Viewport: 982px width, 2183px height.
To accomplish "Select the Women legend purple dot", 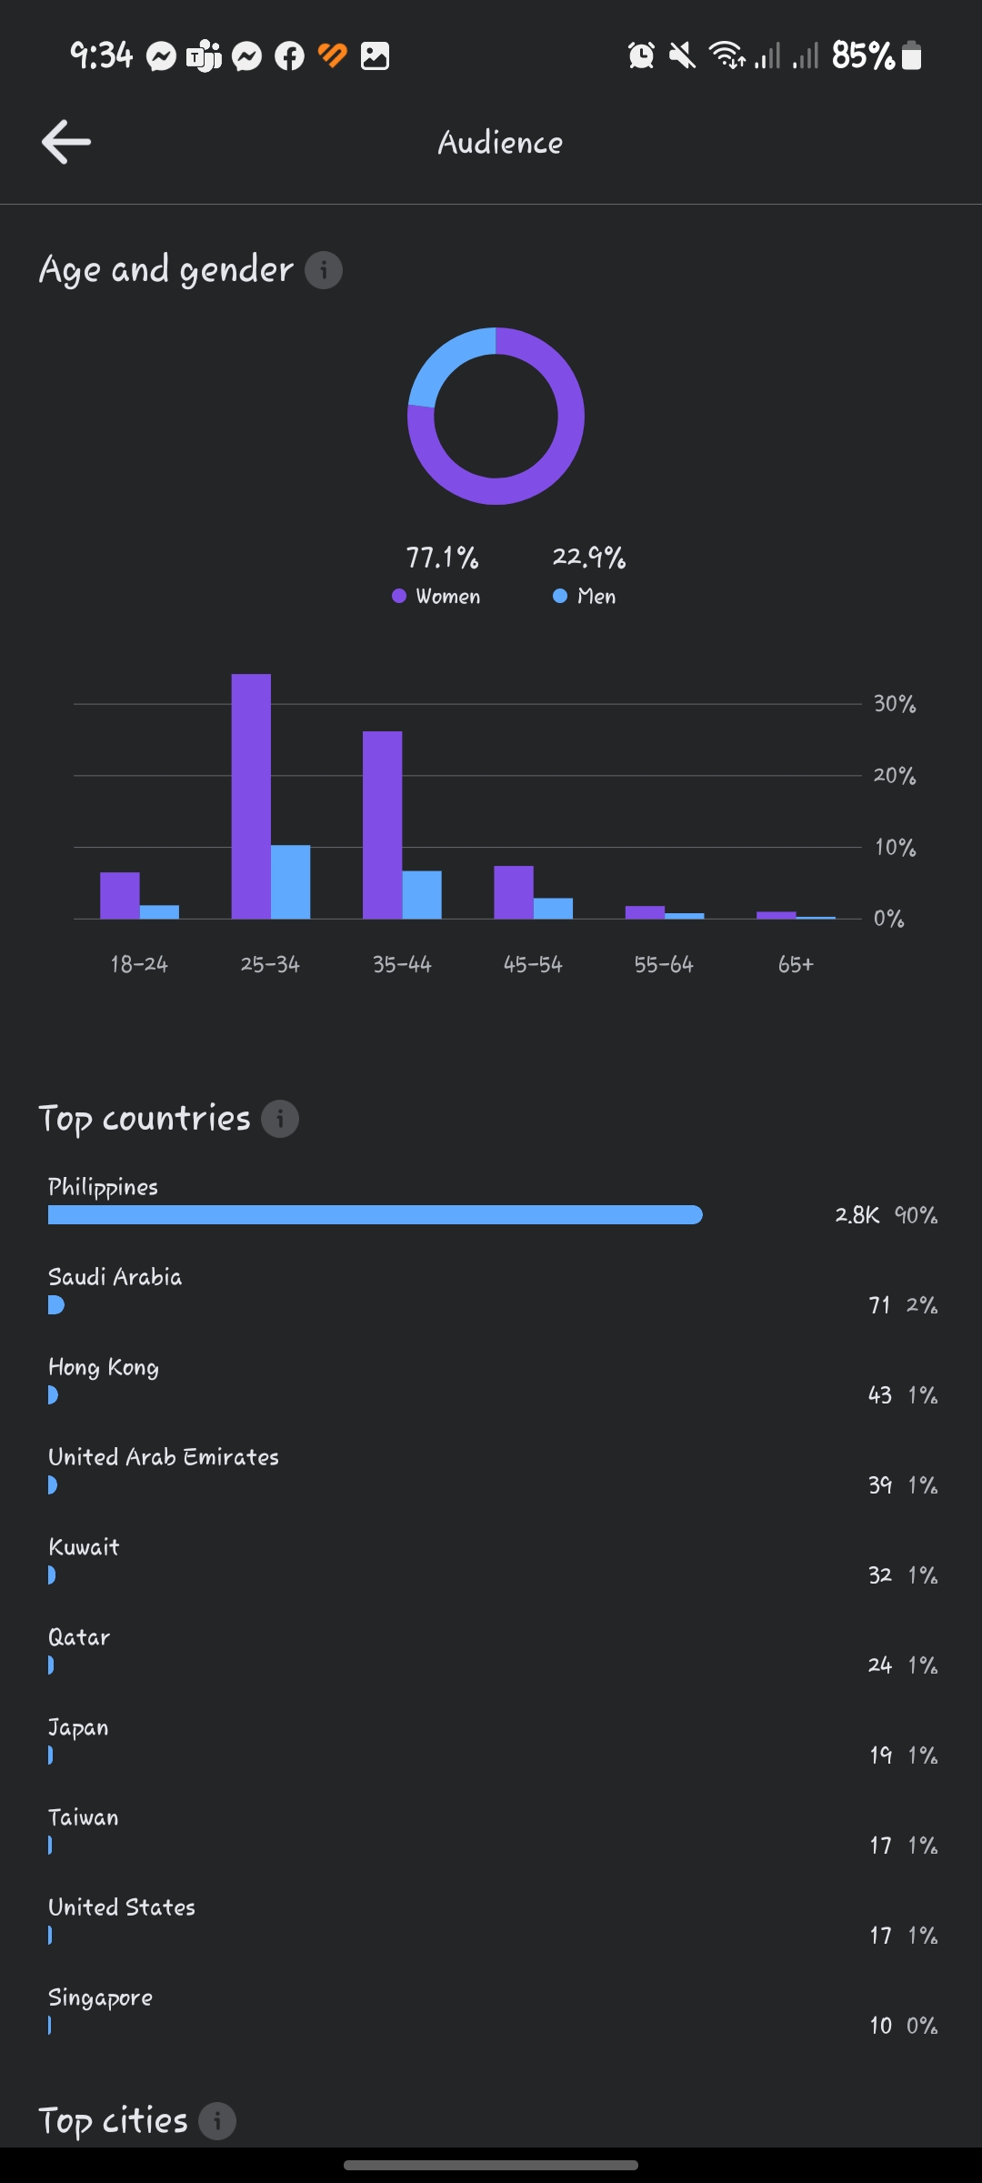I will [398, 596].
